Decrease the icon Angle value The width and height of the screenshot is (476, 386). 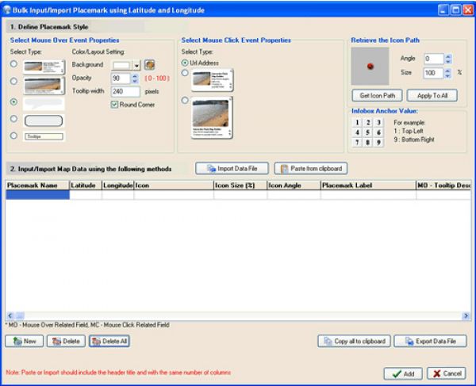coord(448,61)
